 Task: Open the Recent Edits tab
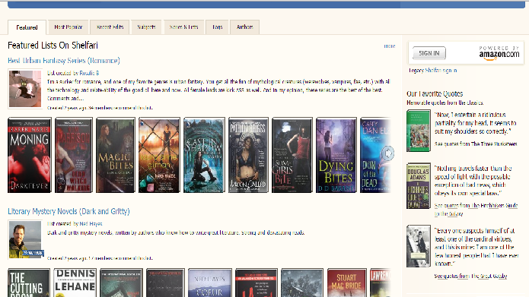pos(110,27)
